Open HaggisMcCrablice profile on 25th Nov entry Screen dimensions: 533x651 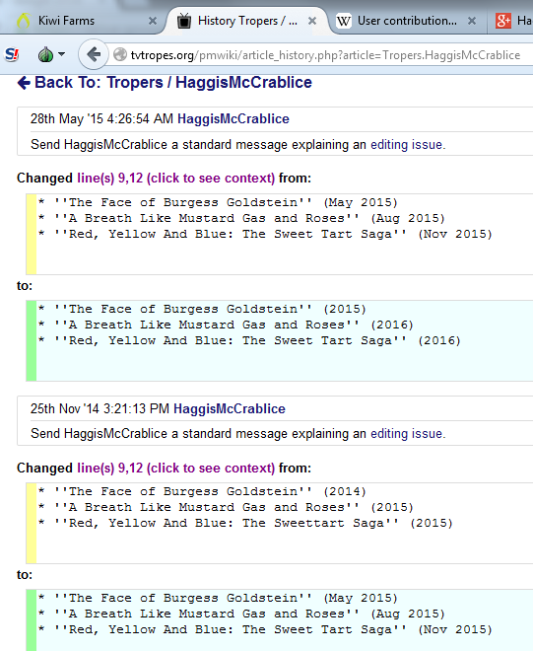click(x=229, y=408)
